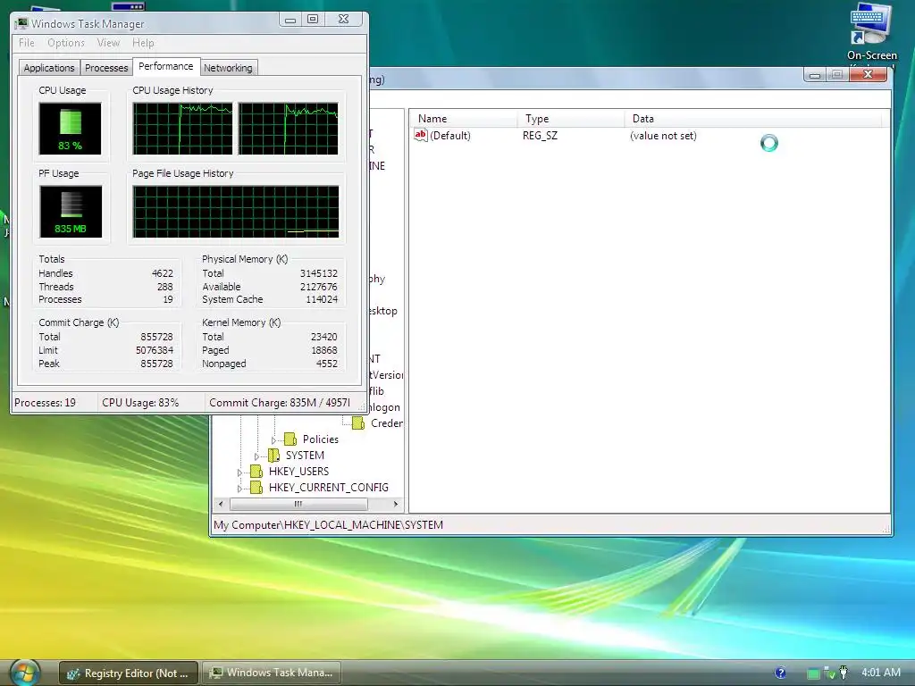Switch to the Processes tab
The height and width of the screenshot is (686, 915).
[106, 68]
